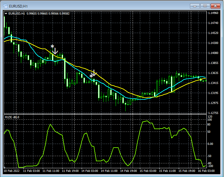Close the EURUSD,H1 chart window
This screenshot has height=177, width=224.
point(215,6)
